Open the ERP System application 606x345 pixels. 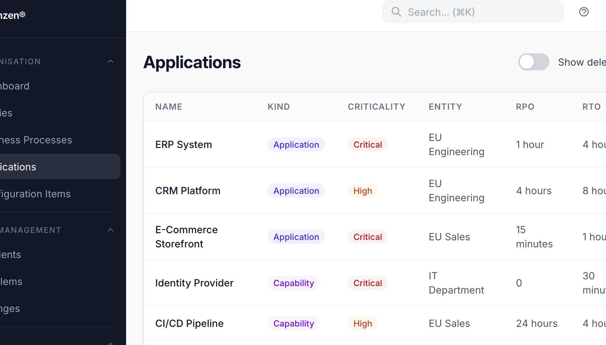(183, 144)
